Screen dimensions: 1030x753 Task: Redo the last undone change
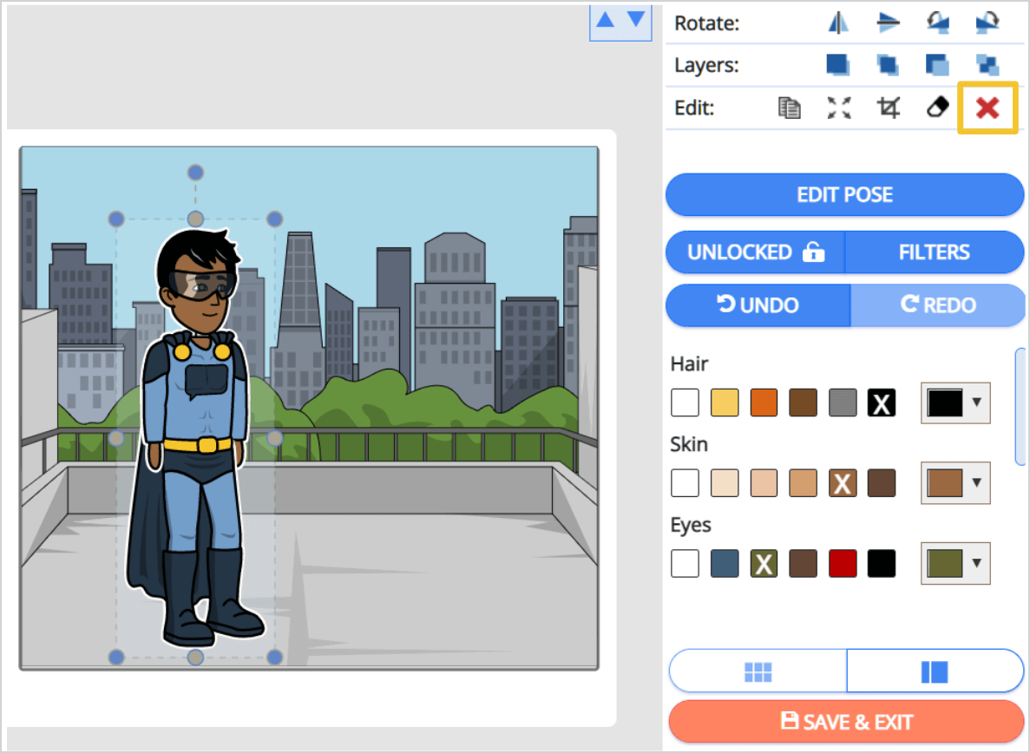coord(938,305)
